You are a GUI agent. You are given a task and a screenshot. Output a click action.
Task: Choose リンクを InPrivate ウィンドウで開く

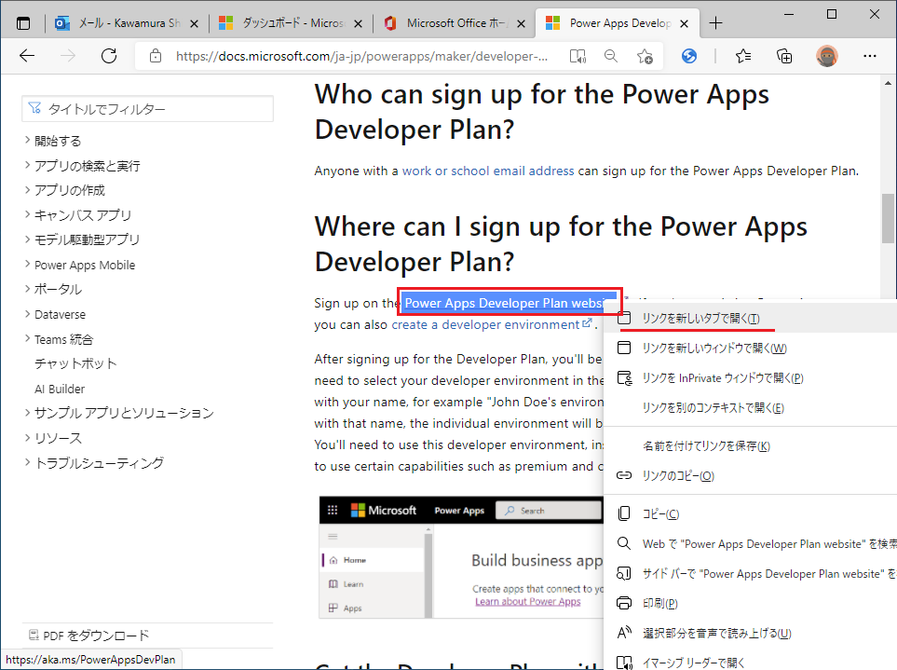(750, 377)
